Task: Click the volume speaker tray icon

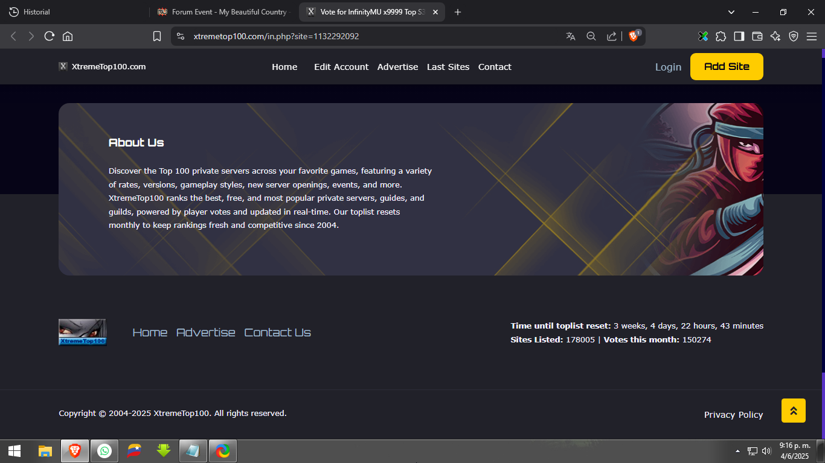Action: tap(767, 451)
